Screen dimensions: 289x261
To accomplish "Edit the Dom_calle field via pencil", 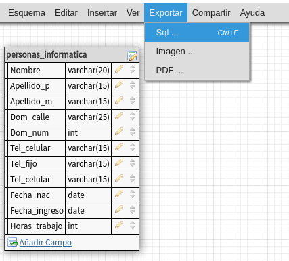I will (119, 116).
